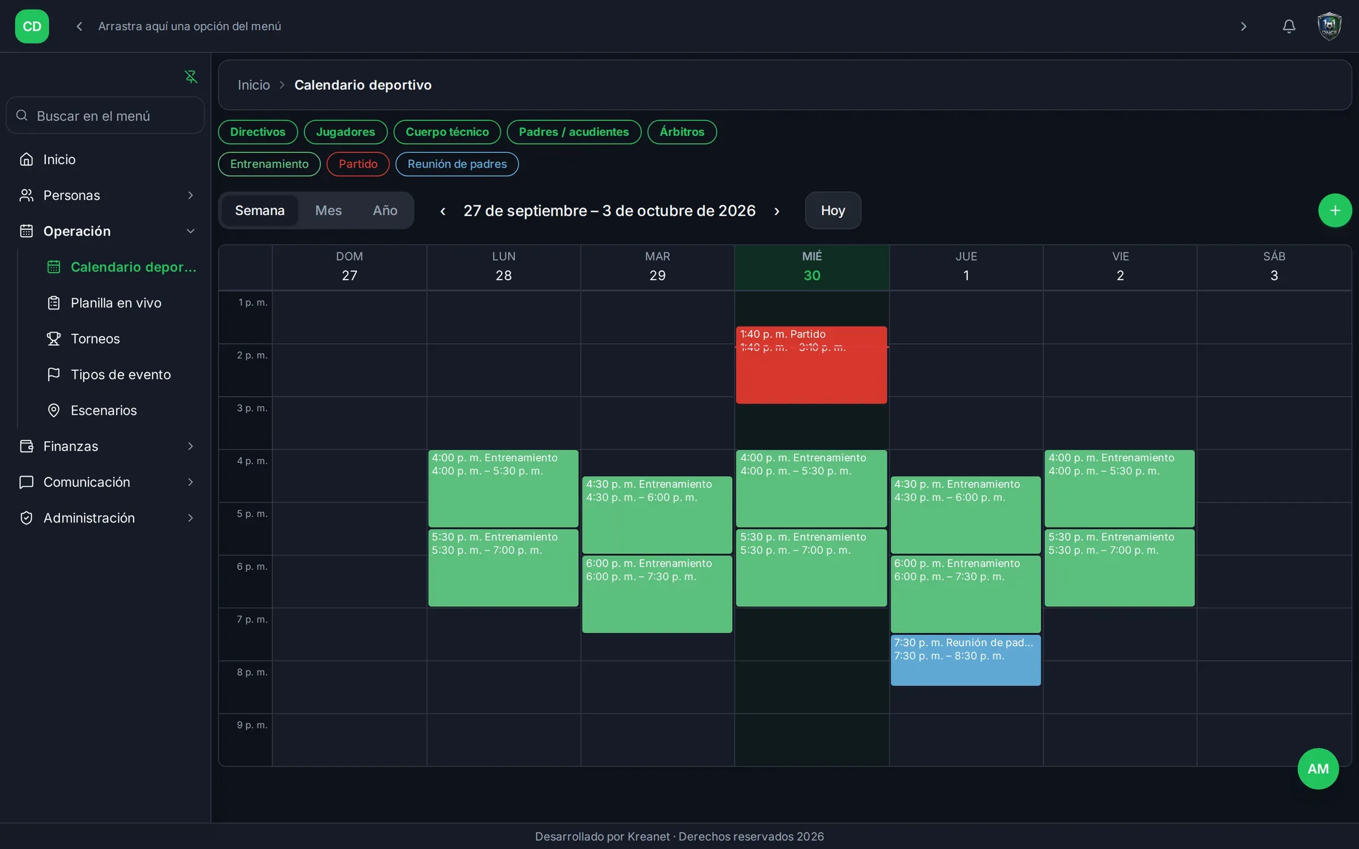Toggle the Árbitros filter chip
Viewport: 1359px width, 849px height.
pyautogui.click(x=682, y=132)
